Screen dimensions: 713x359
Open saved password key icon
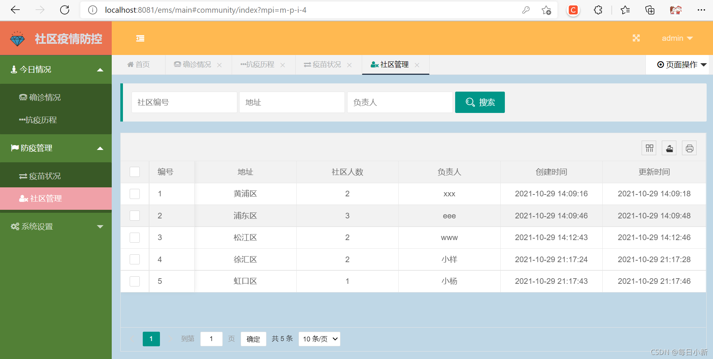pos(526,10)
